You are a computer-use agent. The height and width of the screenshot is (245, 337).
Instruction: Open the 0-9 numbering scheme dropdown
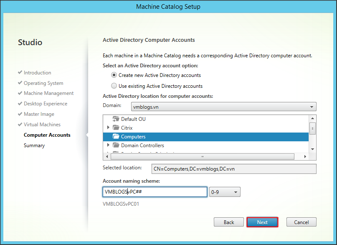(225, 192)
